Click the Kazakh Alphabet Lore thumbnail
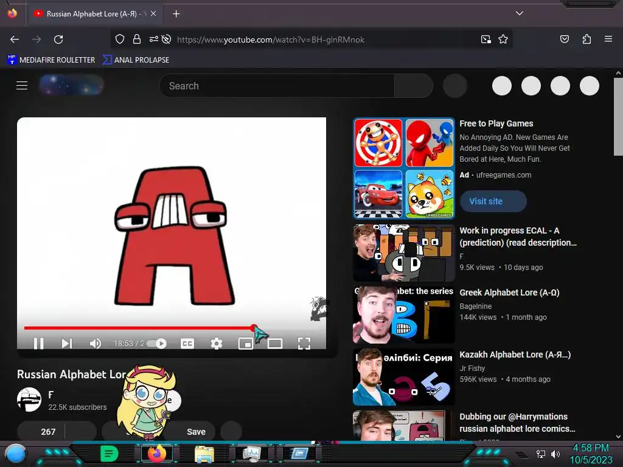 coord(404,377)
